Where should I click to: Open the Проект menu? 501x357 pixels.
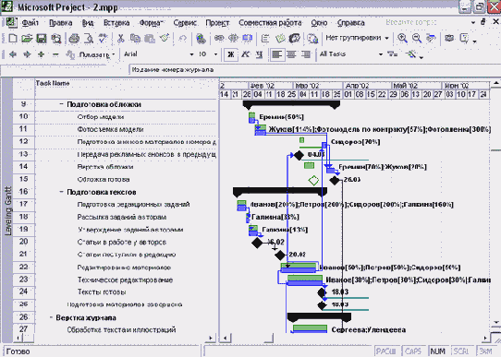pyautogui.click(x=217, y=23)
